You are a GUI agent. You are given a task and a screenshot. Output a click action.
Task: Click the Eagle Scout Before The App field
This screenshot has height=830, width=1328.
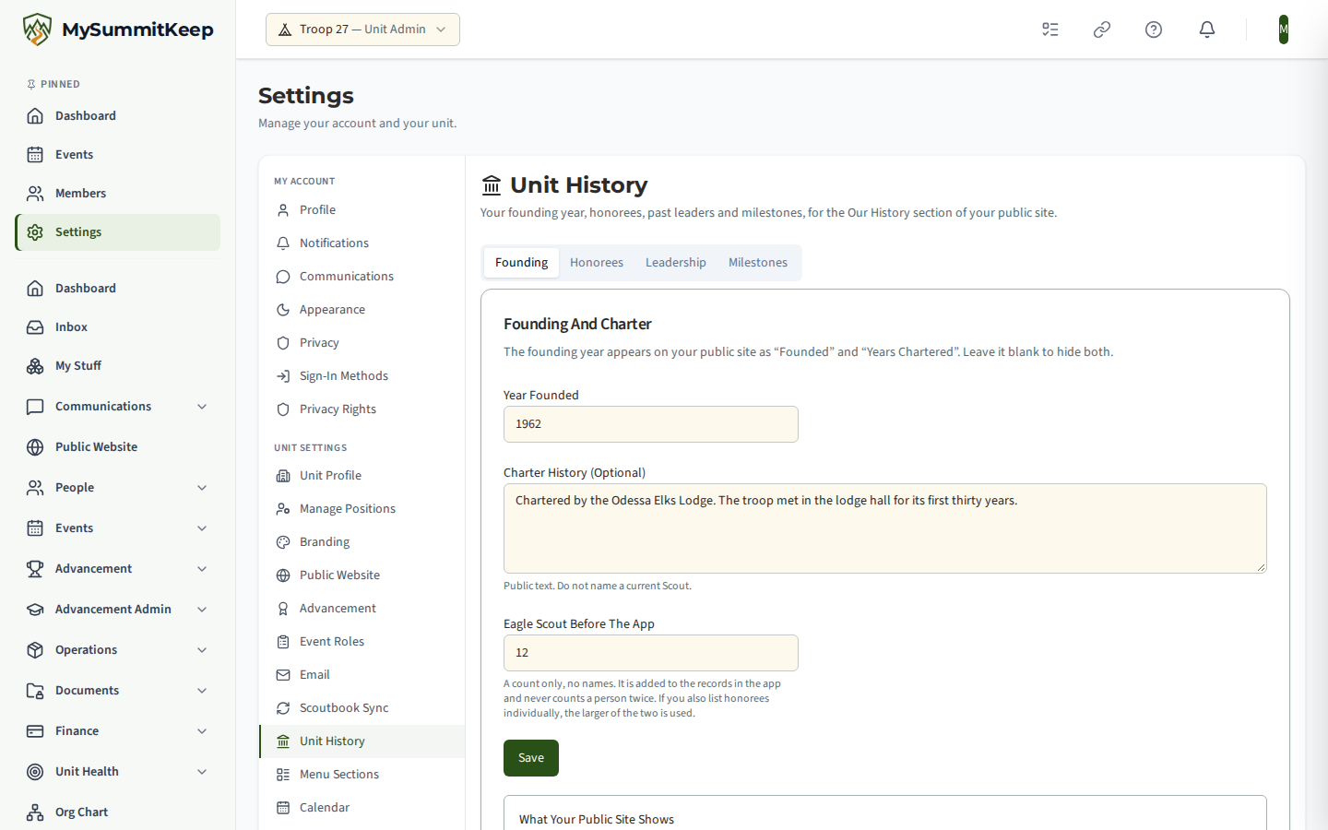[x=651, y=653]
